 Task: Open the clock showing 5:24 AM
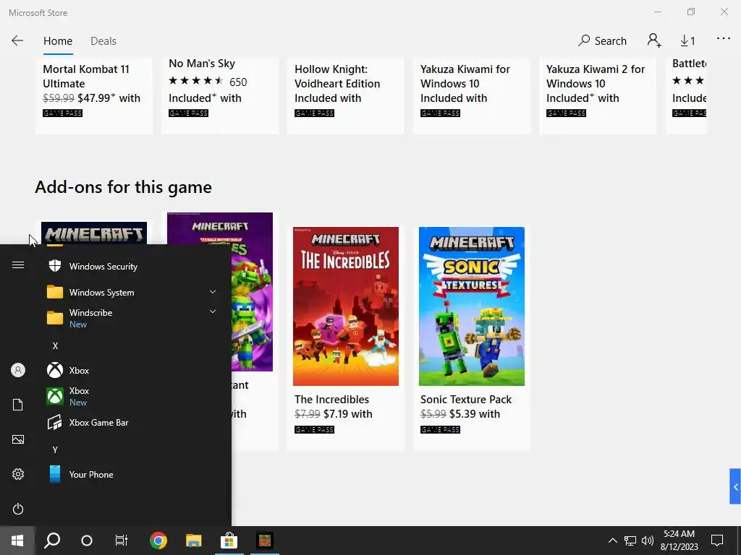click(x=679, y=541)
